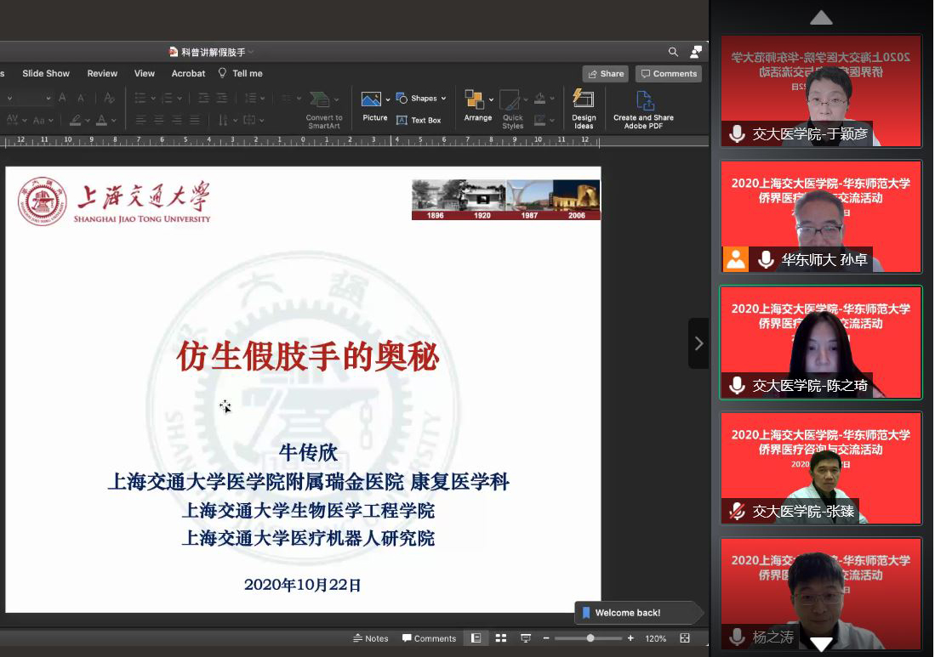Show previous participants with up arrow
The image size is (935, 657).
821,18
